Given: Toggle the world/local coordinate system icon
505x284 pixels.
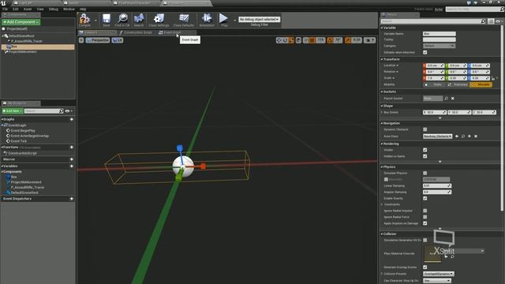Looking at the screenshot, I should [298, 40].
